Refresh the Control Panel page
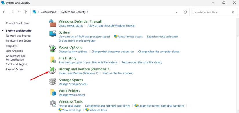The image size is (239, 113). tap(185, 12)
